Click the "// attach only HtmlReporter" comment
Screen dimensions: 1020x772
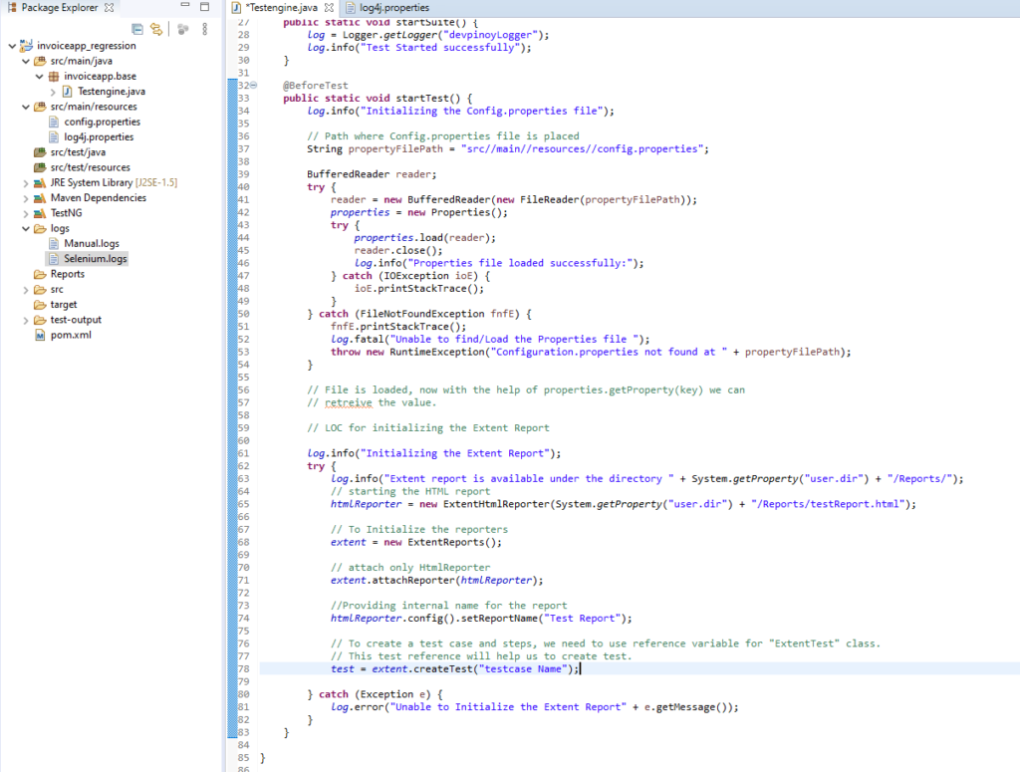click(x=410, y=568)
